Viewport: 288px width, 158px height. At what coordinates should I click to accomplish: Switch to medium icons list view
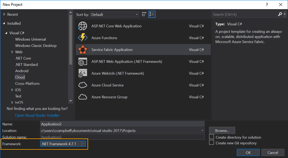click(x=152, y=14)
